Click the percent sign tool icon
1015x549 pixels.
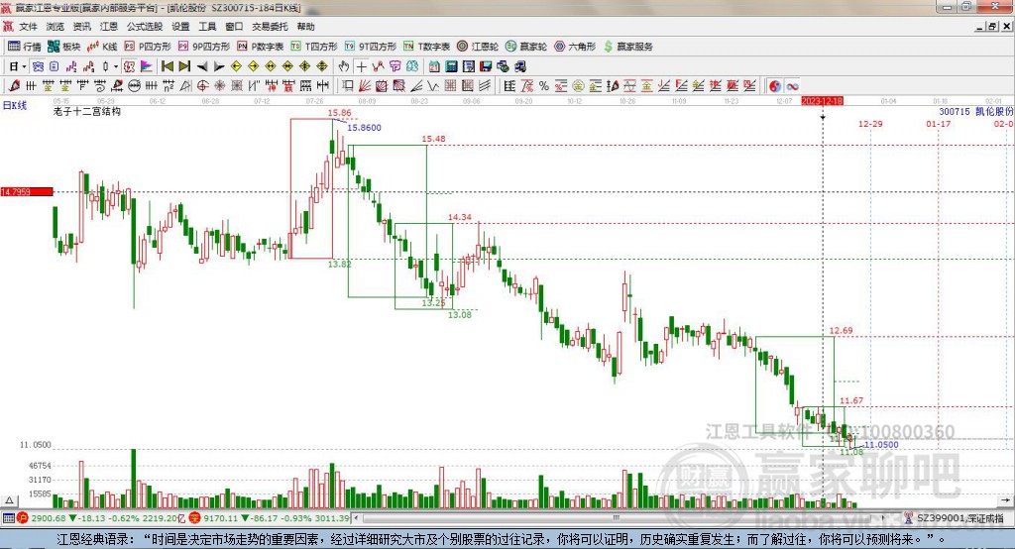(544, 86)
